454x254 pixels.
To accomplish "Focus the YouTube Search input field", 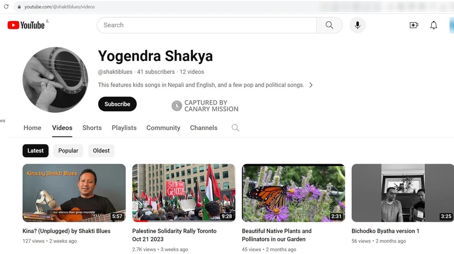I will (x=207, y=25).
